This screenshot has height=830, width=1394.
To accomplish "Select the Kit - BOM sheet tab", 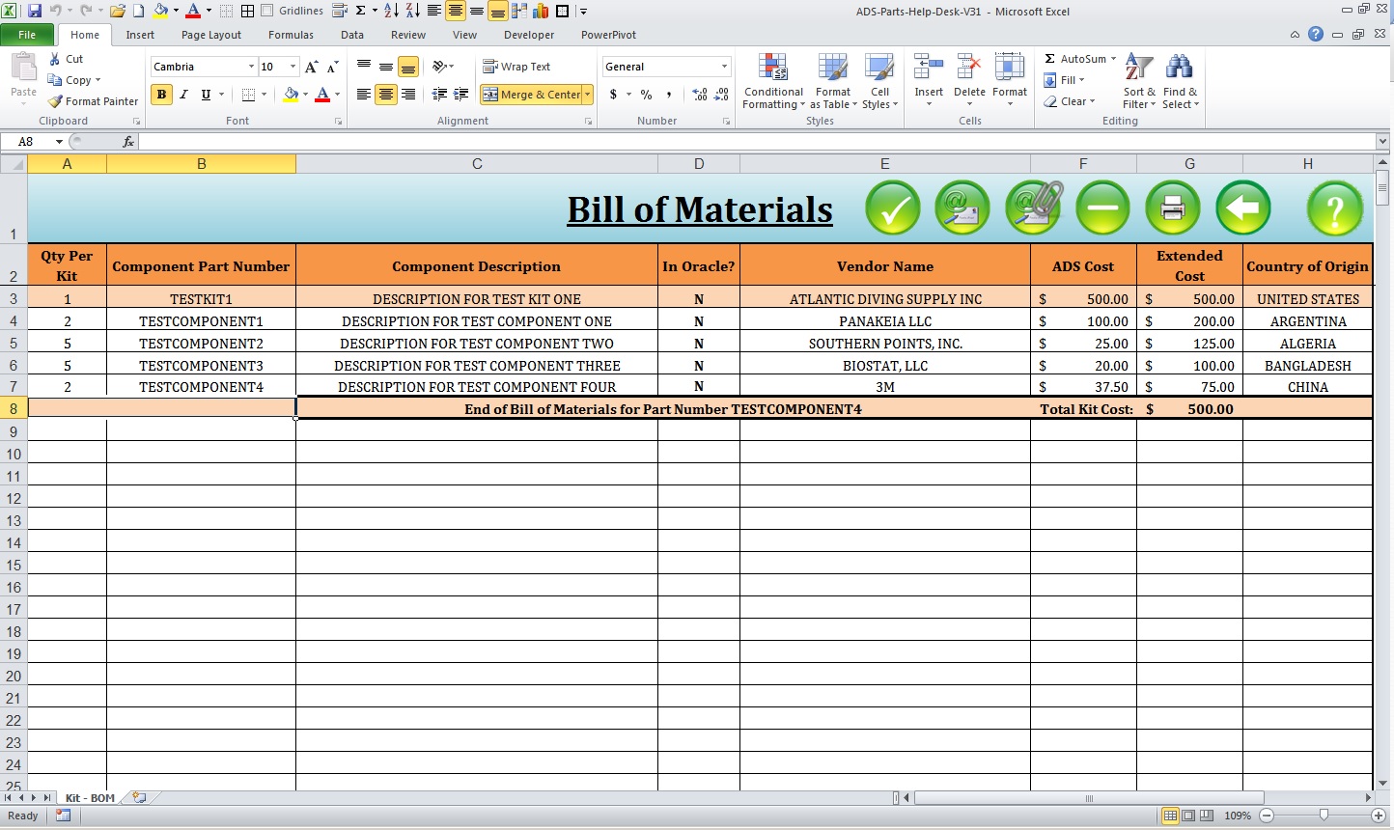I will (90, 798).
